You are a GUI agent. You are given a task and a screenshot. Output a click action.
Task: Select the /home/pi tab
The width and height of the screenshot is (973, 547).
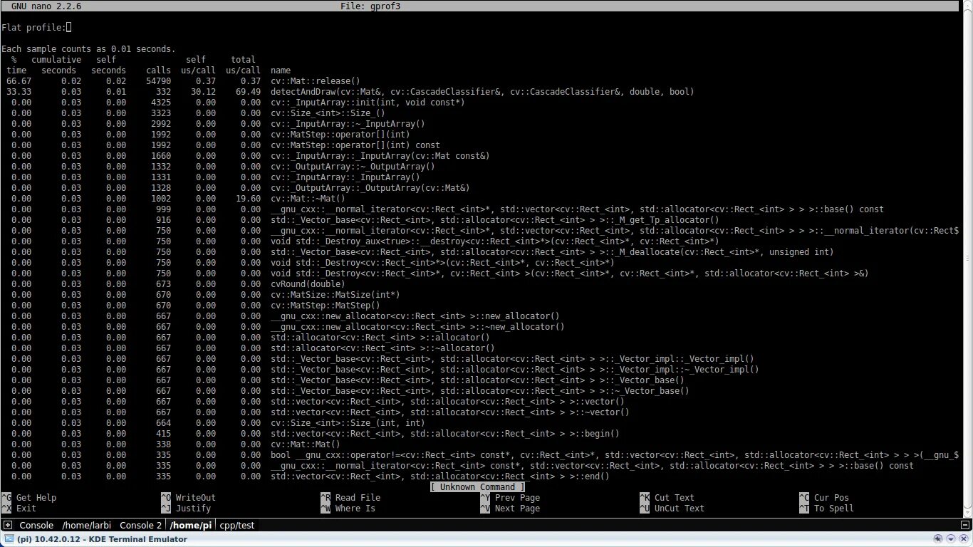191,526
